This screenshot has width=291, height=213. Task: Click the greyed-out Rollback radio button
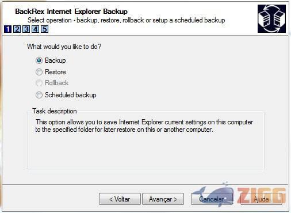pyautogui.click(x=39, y=83)
